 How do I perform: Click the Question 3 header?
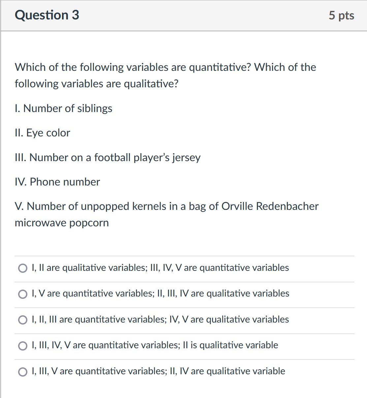tap(46, 15)
